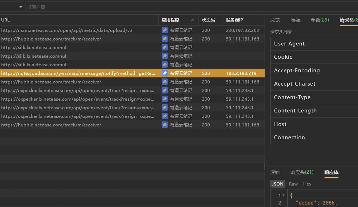Screen dimensions: 358x207
Task: Click the Youdao Note icon in the highlighted 503 row
Action: [165, 73]
